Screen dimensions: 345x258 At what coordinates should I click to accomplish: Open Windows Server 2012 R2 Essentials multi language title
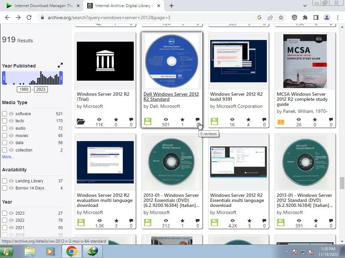(237, 200)
